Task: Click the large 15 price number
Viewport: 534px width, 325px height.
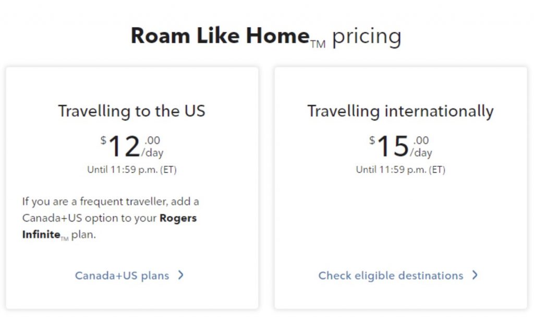Action: tap(393, 147)
